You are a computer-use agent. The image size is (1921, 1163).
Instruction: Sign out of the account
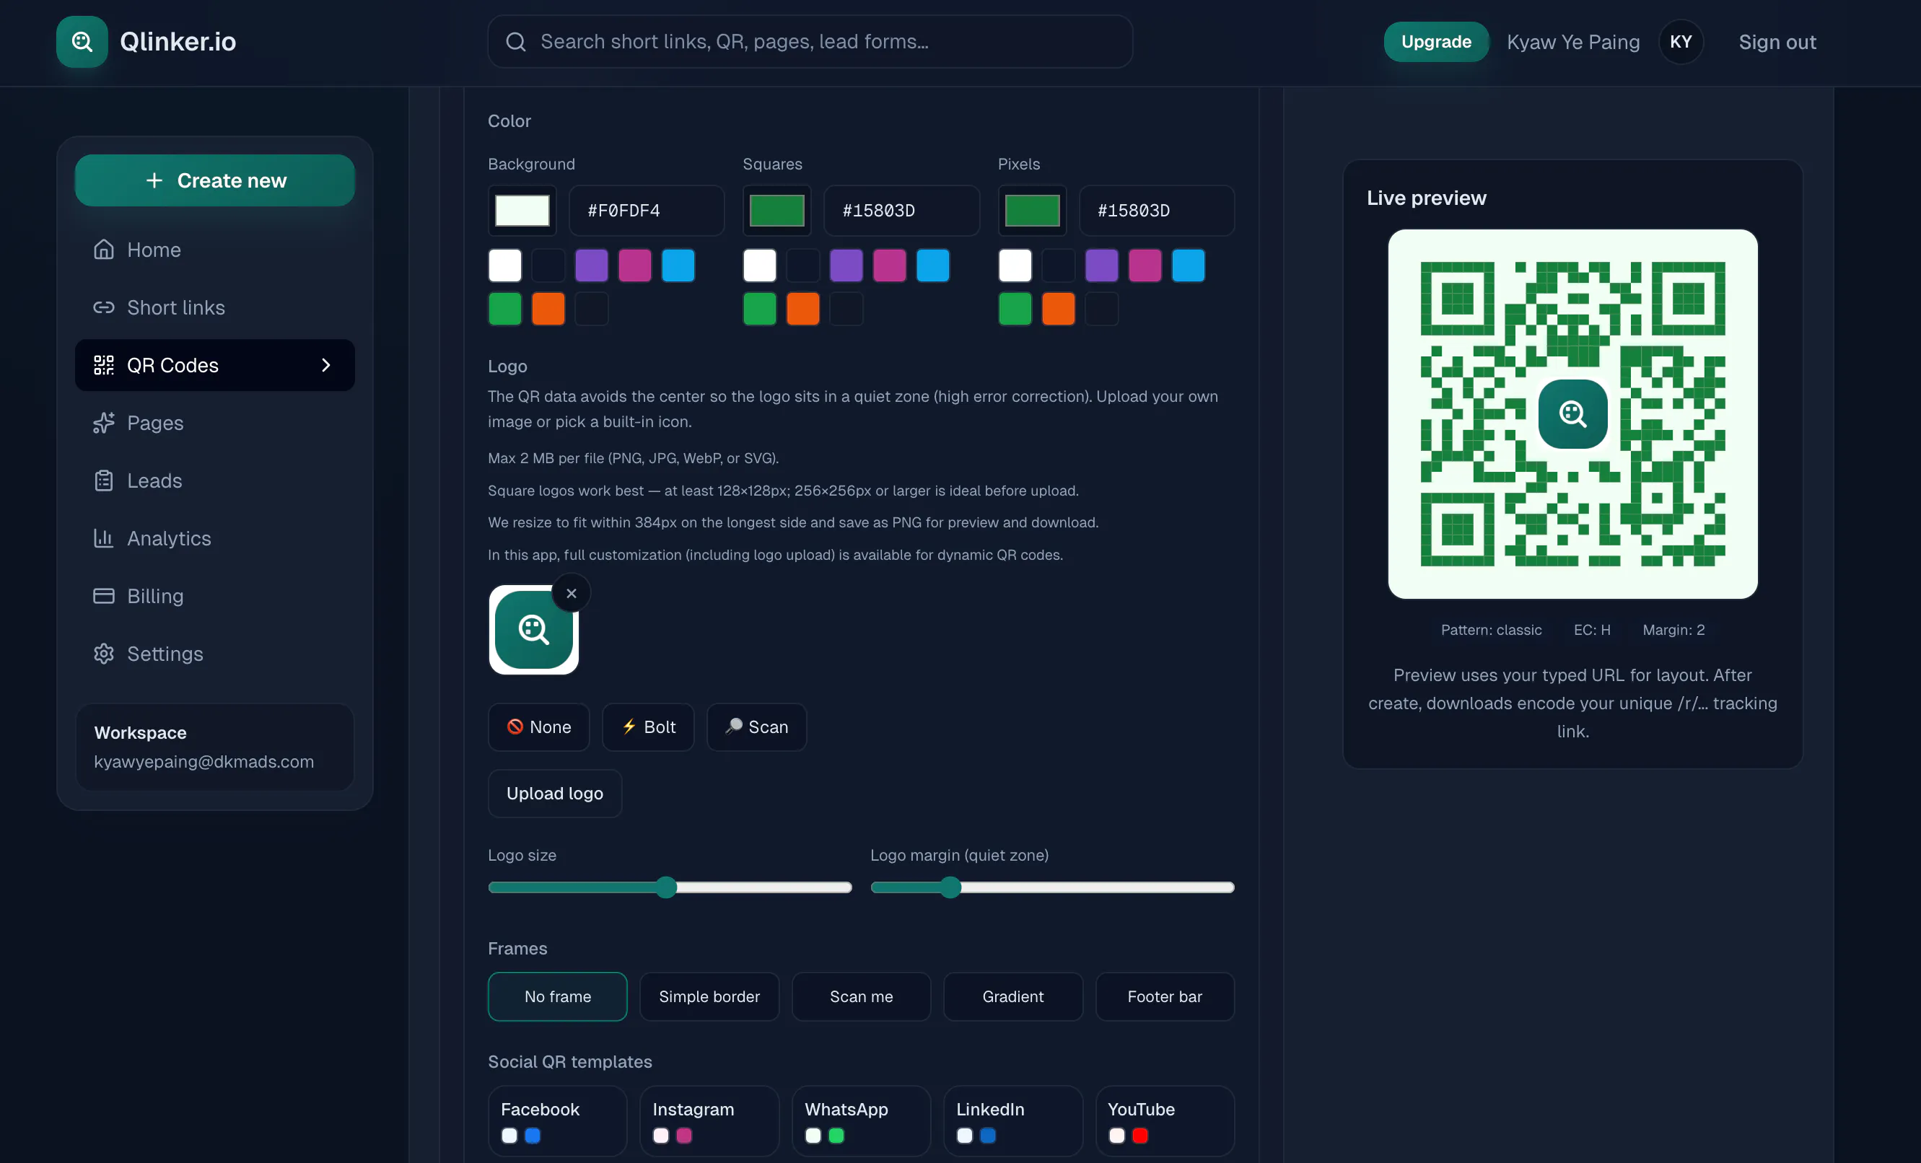(1777, 41)
